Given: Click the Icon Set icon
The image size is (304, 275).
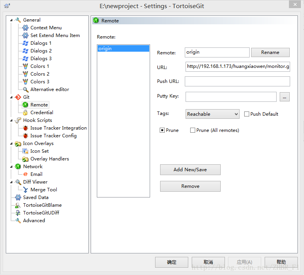Looking at the screenshot, I should pos(25,151).
